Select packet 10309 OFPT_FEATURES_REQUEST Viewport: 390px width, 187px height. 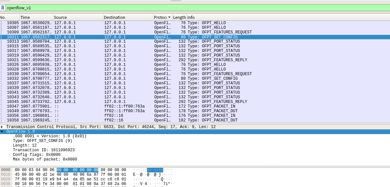[x=195, y=32]
